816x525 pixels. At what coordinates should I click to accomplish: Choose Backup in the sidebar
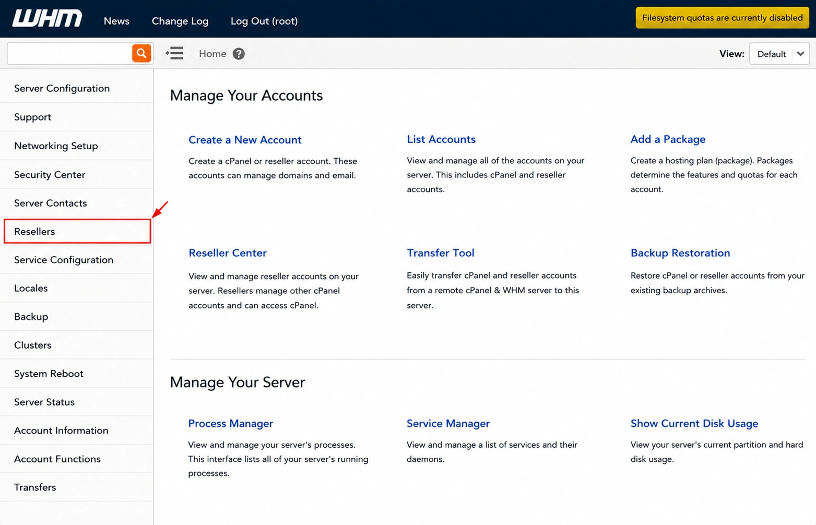coord(77,316)
